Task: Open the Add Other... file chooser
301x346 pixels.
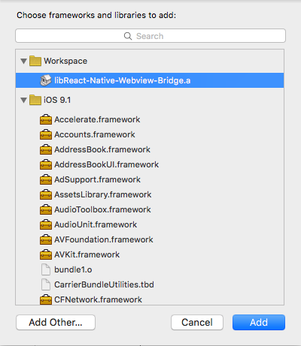Action: pyautogui.click(x=56, y=322)
